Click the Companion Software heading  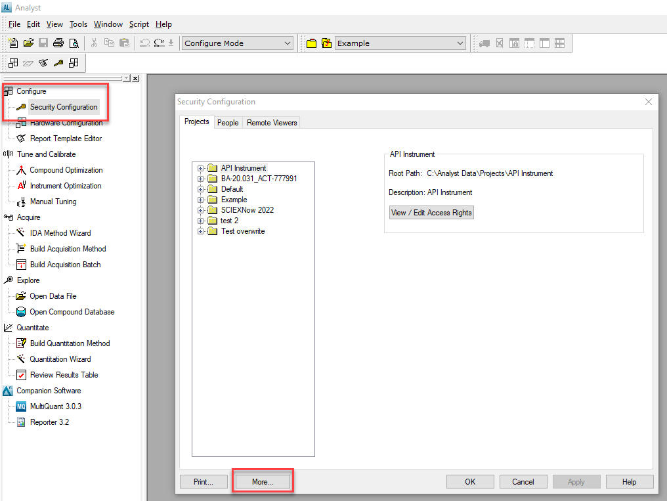pos(49,391)
